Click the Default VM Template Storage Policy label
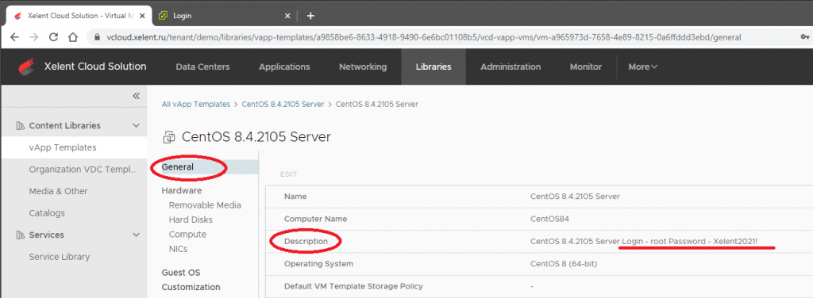The height and width of the screenshot is (298, 813). click(x=353, y=286)
